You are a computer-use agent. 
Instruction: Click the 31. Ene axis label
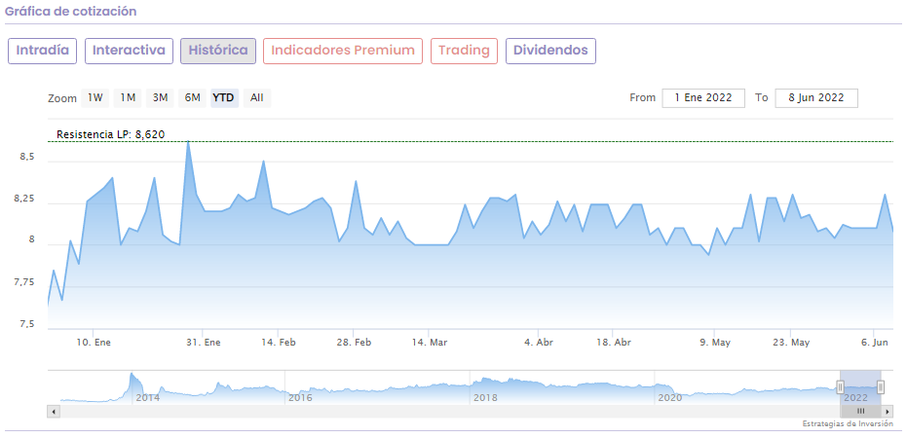203,343
